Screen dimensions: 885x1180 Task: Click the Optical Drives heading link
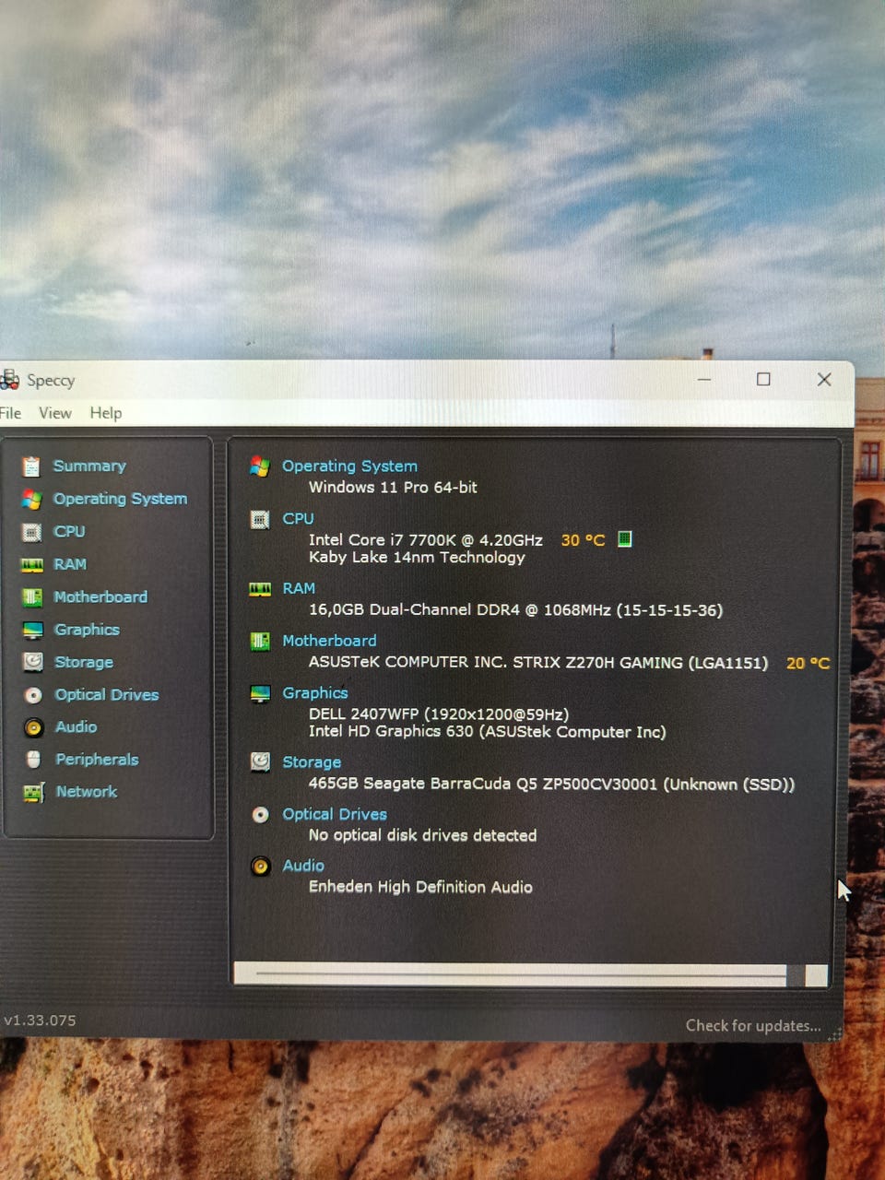pos(335,814)
